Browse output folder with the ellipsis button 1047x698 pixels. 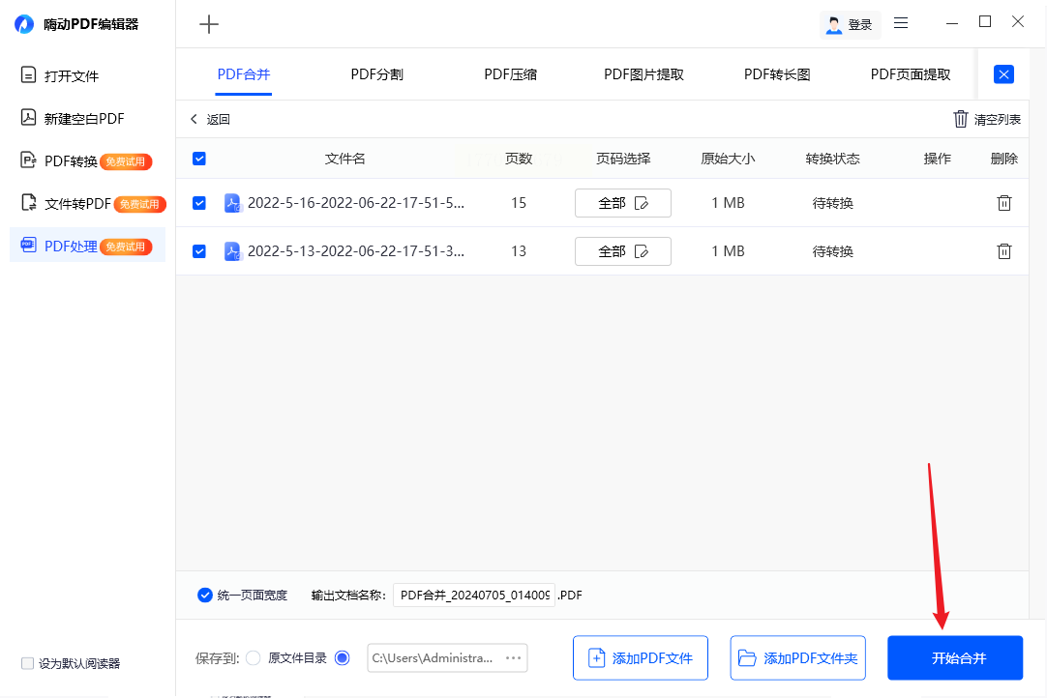coord(514,658)
